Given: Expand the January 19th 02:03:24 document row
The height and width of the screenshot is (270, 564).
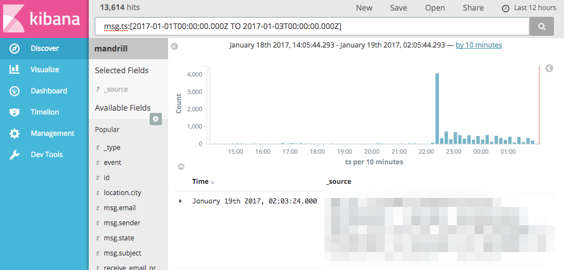Looking at the screenshot, I should point(180,201).
